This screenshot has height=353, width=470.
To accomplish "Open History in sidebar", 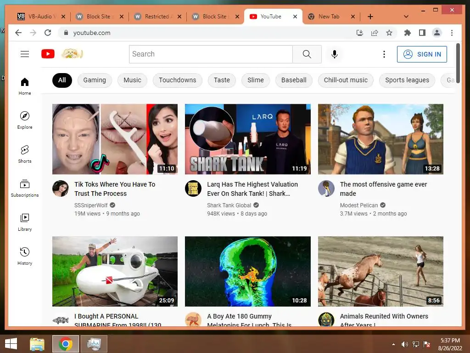I will pyautogui.click(x=25, y=256).
